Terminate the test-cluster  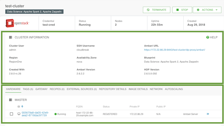click(156, 10)
